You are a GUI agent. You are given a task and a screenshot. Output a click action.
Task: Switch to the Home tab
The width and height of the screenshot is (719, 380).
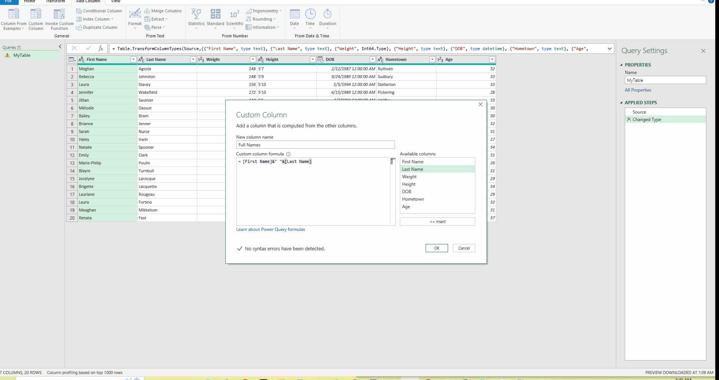tap(30, 1)
